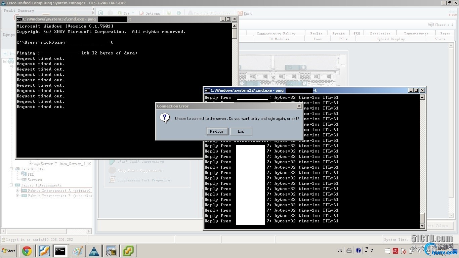Click the Suppression Task Properties scroll icon
The height and width of the screenshot is (258, 459).
point(112,180)
